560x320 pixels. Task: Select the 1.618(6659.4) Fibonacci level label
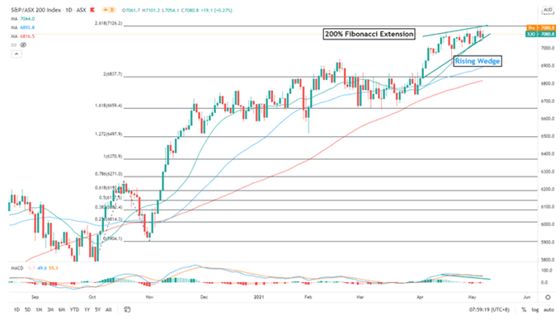click(108, 106)
